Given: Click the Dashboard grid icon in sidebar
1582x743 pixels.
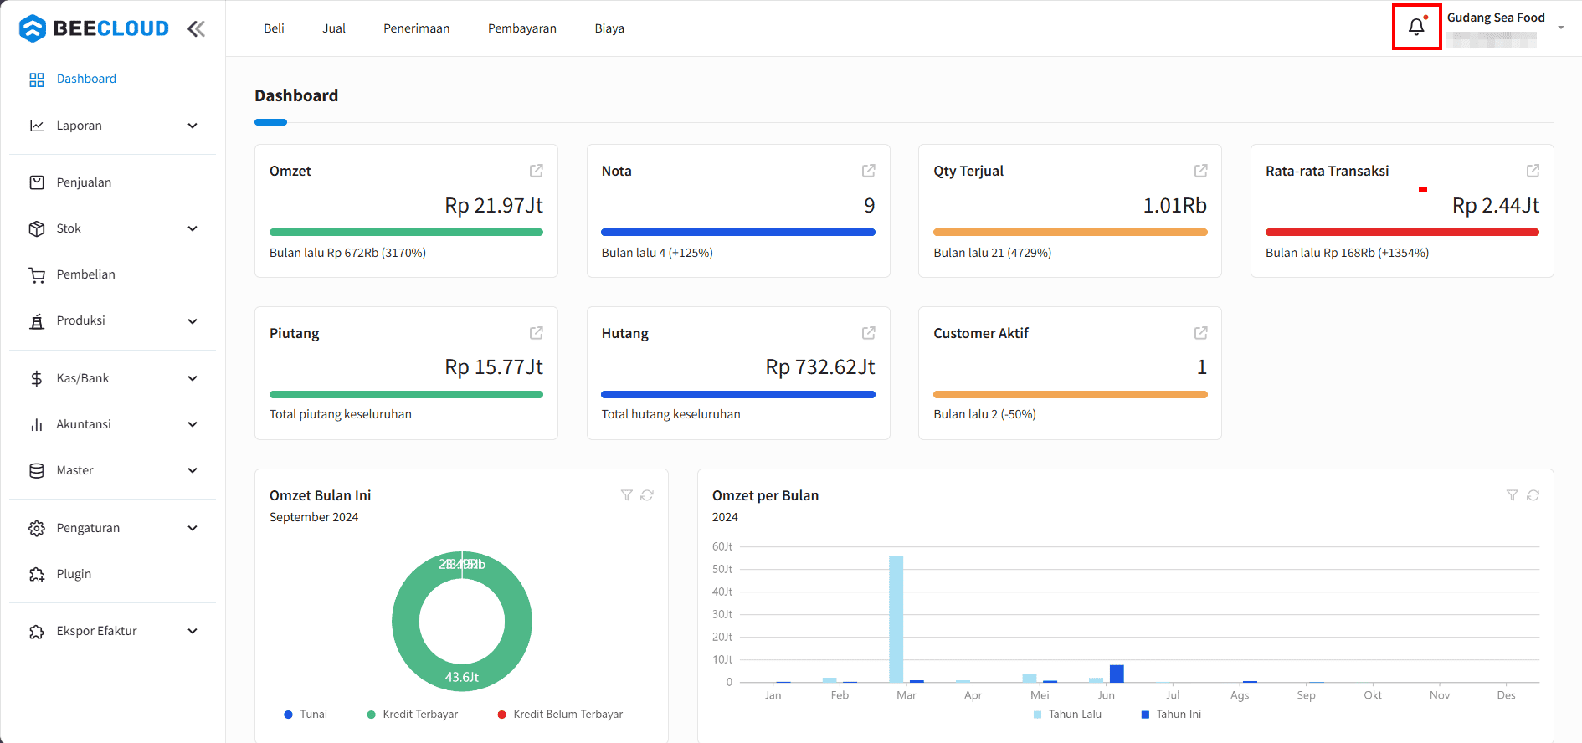Looking at the screenshot, I should [37, 79].
